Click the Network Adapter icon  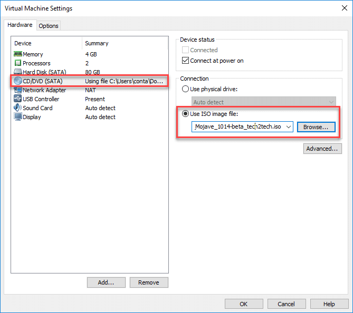click(17, 90)
